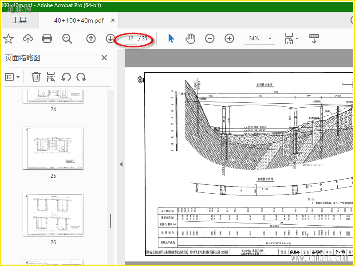Viewport: 355px width, 266px height.
Task: Click the scrolling mode keyboard-arrow icon
Action: point(314,39)
